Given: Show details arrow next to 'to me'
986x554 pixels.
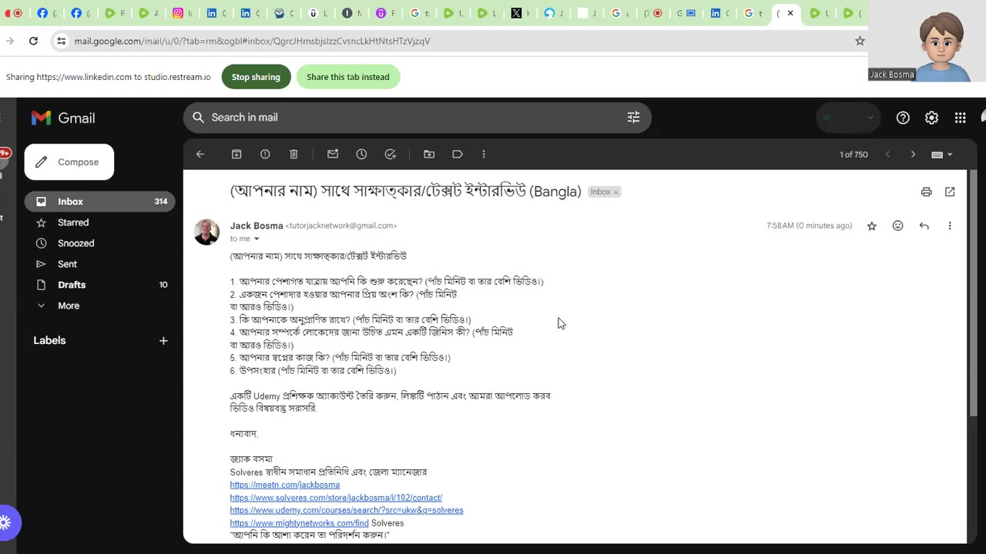Looking at the screenshot, I should [257, 239].
